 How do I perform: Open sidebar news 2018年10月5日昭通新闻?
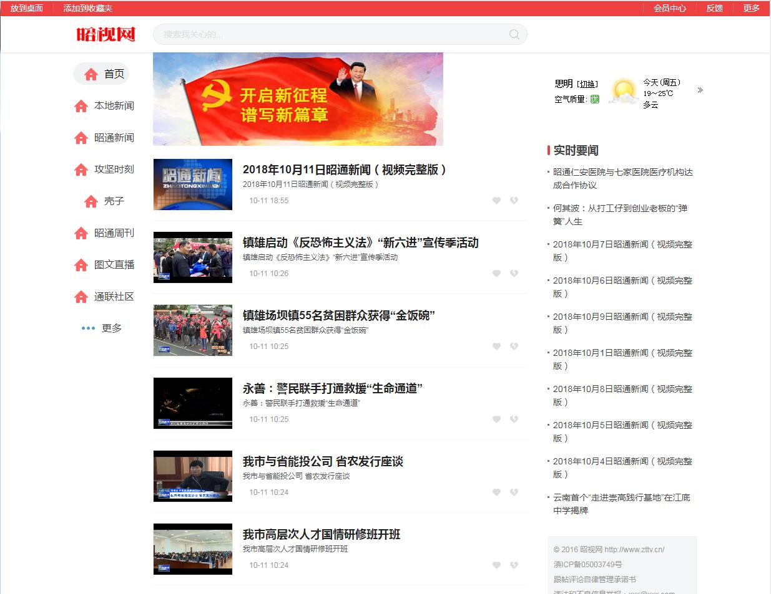(622, 431)
